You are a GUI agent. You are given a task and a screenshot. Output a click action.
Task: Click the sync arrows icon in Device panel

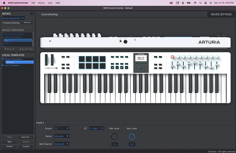click(32, 14)
